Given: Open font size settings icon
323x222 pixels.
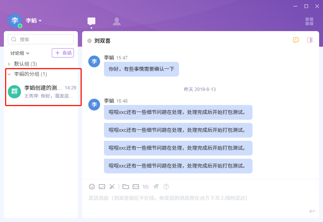Looking at the screenshot, I should click(x=156, y=187).
